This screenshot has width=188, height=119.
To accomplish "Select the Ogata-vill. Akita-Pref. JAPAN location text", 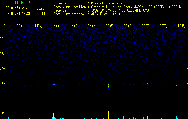I will 137,7.
